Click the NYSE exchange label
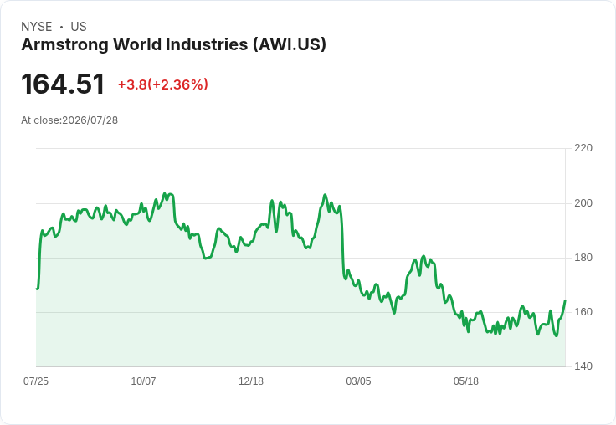This screenshot has height=425, width=616. (37, 27)
